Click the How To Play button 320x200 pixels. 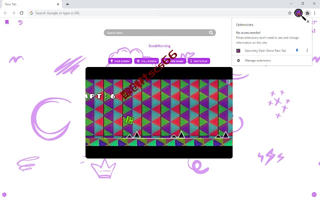[199, 61]
